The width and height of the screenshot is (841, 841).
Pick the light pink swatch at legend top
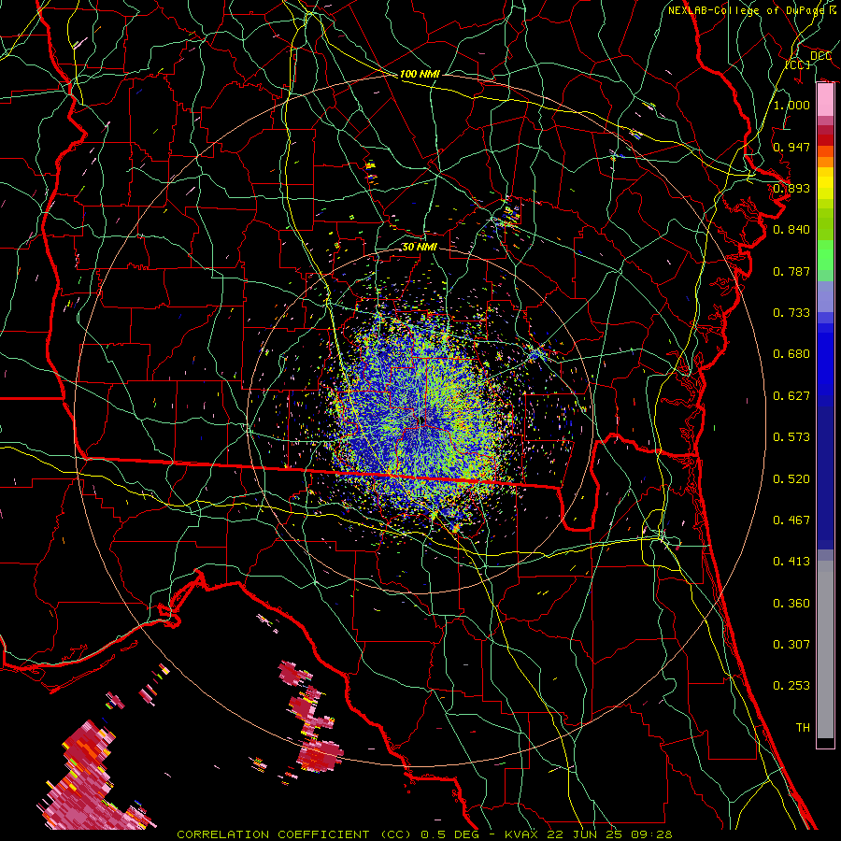pyautogui.click(x=825, y=100)
